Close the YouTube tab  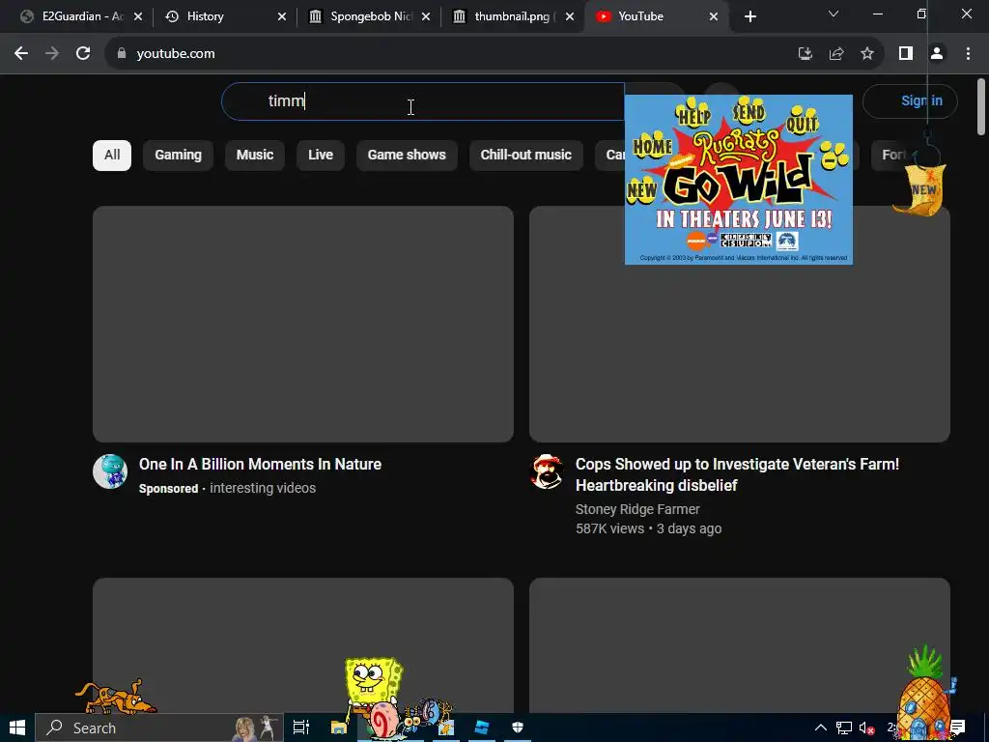(x=714, y=16)
